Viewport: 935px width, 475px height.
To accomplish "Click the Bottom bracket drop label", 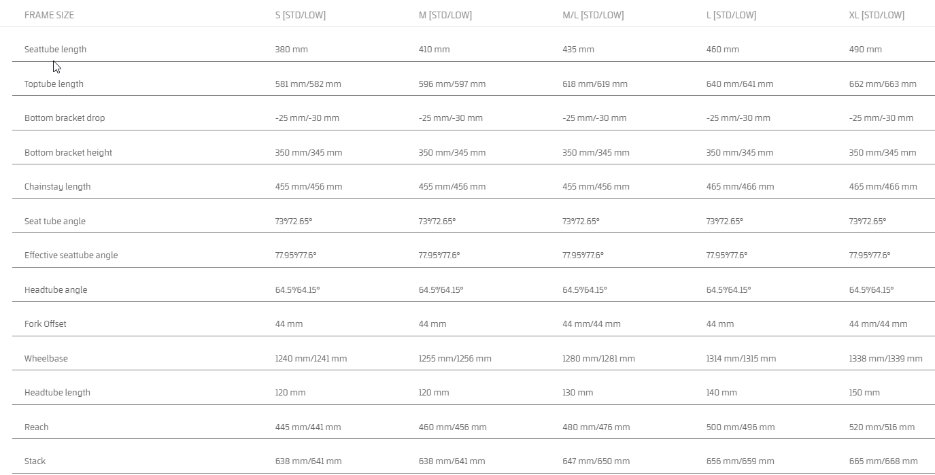I will pyautogui.click(x=65, y=118).
